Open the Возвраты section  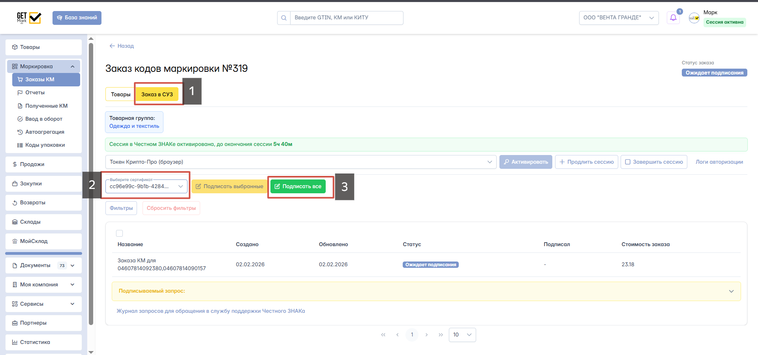(x=43, y=203)
